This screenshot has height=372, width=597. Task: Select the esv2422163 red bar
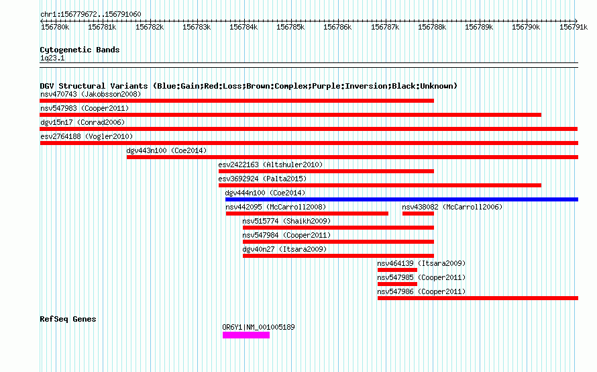coord(326,171)
